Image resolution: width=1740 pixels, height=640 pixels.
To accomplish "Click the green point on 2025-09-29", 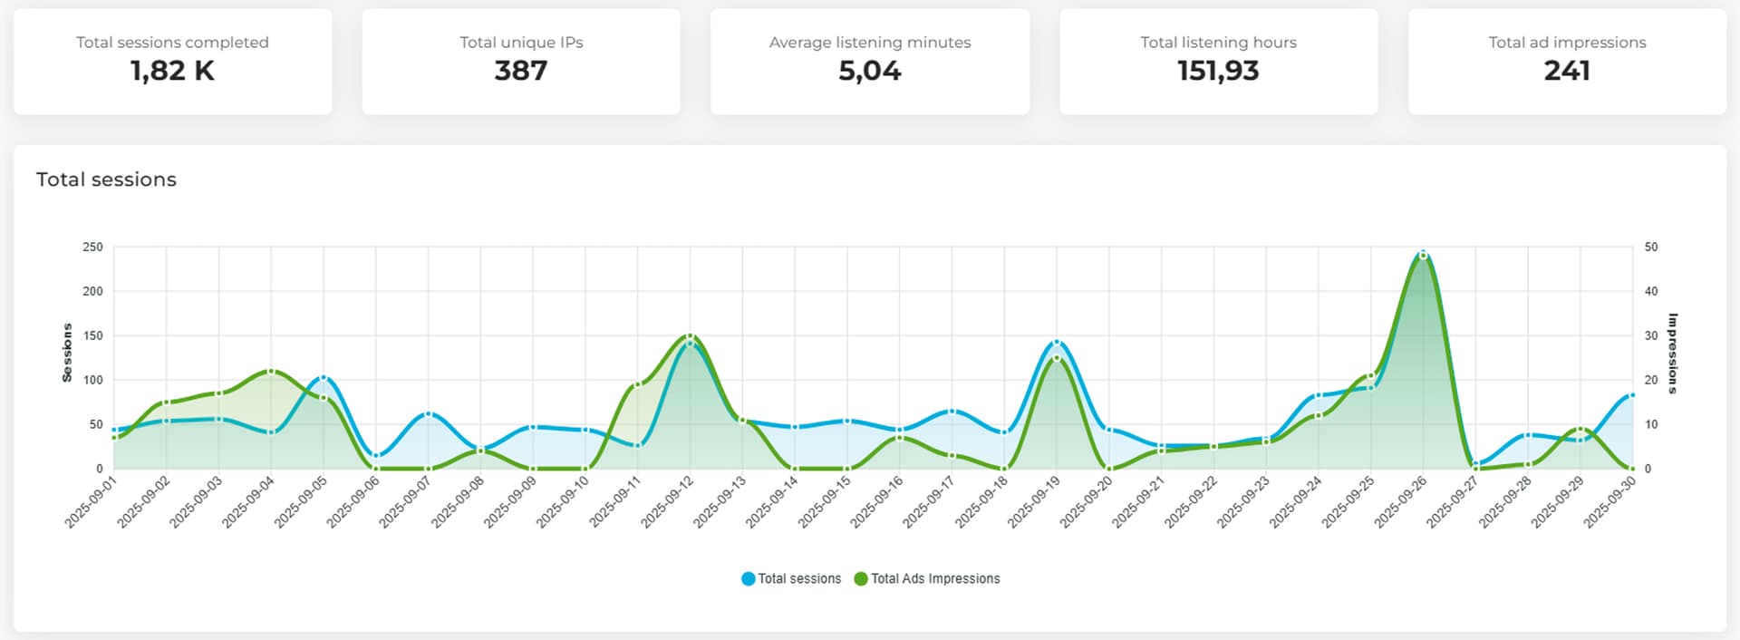I will click(1580, 430).
